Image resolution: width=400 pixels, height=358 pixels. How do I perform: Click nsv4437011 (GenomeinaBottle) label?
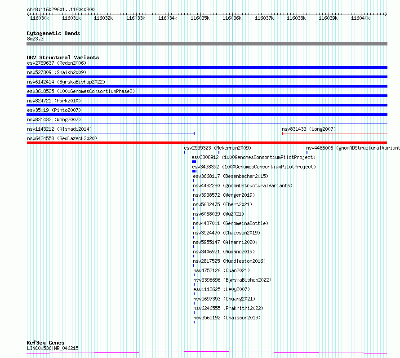coord(231,223)
